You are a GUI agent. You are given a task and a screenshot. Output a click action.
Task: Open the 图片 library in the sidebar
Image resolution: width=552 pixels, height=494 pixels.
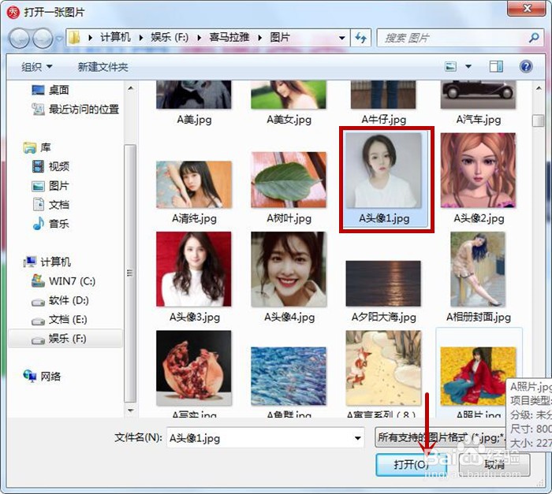tap(50, 185)
